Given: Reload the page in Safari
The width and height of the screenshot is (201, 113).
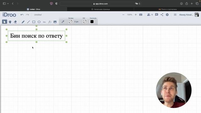Looking at the screenshot, I should point(139,4).
